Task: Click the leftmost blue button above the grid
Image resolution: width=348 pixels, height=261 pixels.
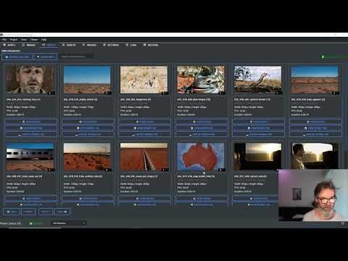Action: [17, 57]
